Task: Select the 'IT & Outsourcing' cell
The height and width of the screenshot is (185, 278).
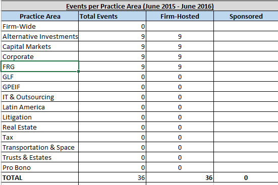Action: 40,97
